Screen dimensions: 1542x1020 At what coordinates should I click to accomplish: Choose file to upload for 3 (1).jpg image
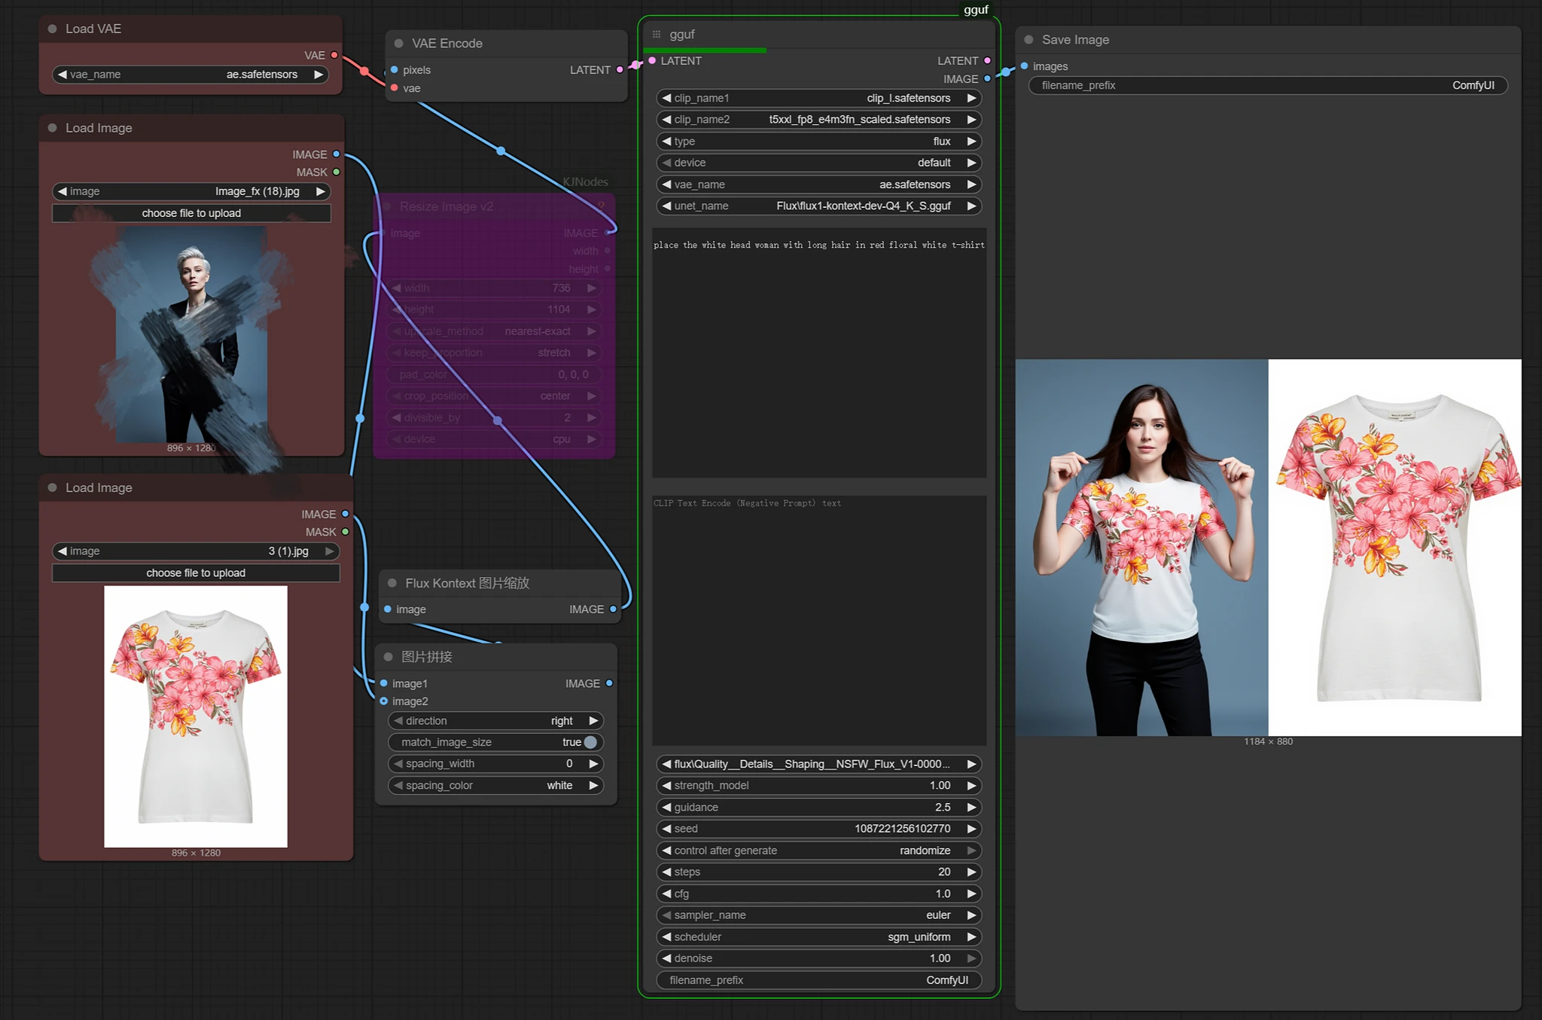click(196, 573)
